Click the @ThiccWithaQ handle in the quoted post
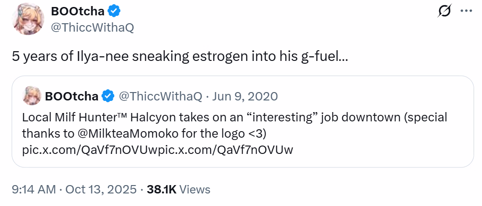 161,96
